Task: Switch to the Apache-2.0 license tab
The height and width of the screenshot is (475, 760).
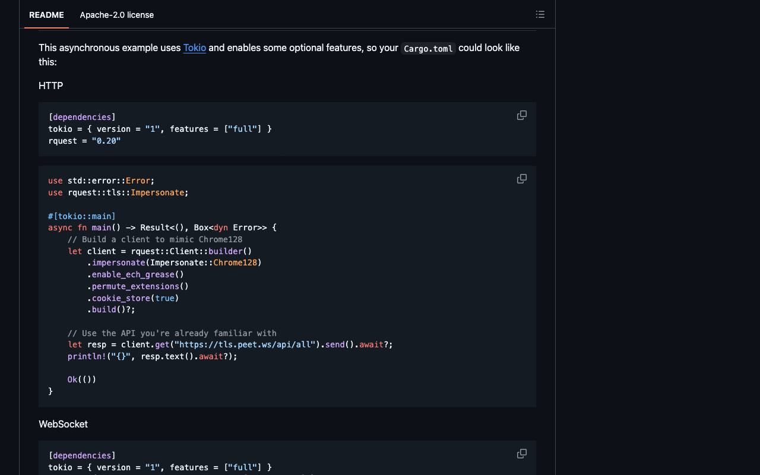Action: 117,15
